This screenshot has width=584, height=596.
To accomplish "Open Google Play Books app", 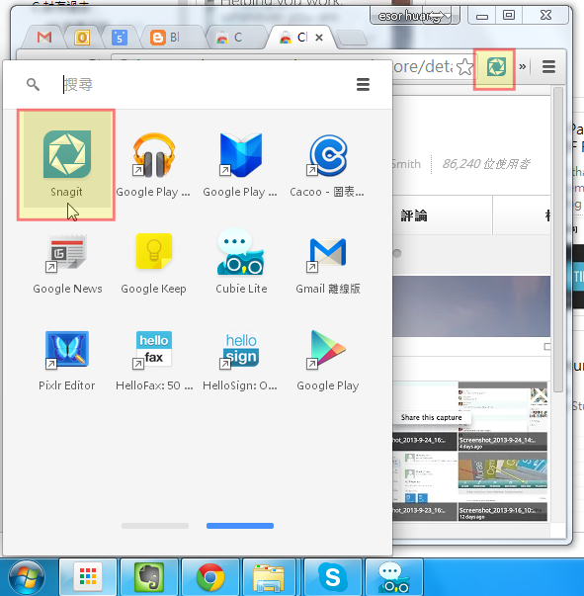I will (x=240, y=165).
